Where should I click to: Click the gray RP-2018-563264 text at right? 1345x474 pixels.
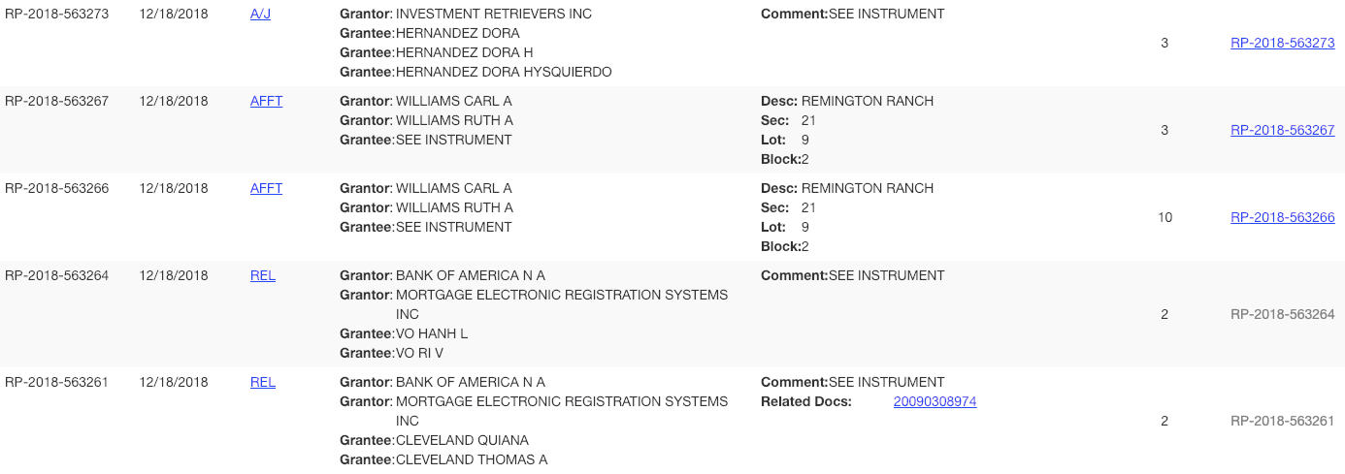coord(1282,314)
